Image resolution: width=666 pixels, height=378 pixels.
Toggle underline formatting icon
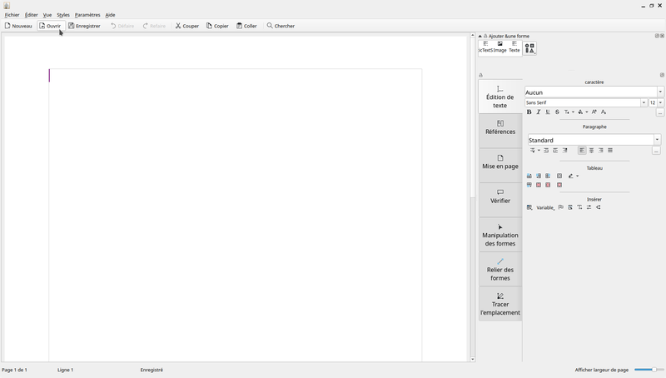click(548, 112)
